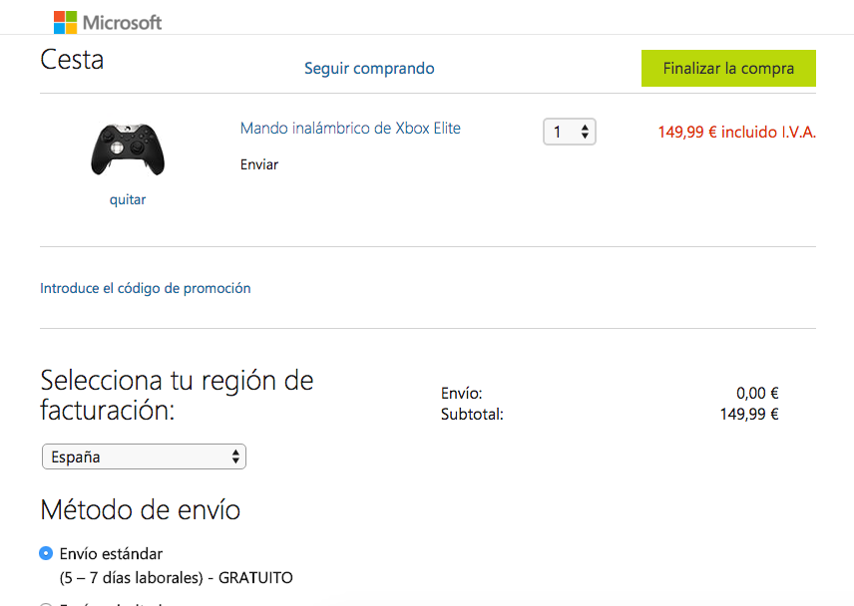This screenshot has width=854, height=606.
Task: Expand the España billing region dropdown
Action: [144, 457]
